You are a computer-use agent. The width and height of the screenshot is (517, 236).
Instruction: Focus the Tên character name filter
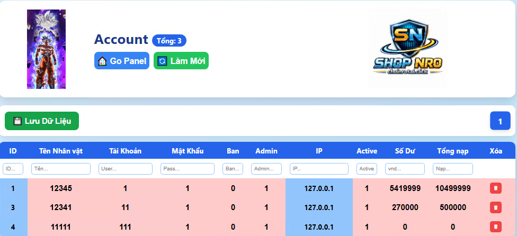click(61, 169)
